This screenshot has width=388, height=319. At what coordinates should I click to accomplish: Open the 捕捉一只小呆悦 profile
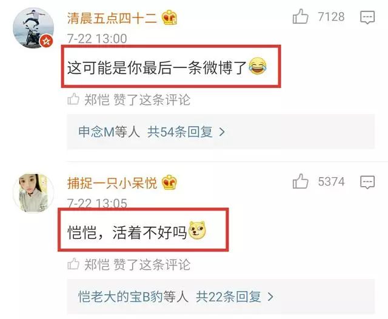click(x=112, y=183)
